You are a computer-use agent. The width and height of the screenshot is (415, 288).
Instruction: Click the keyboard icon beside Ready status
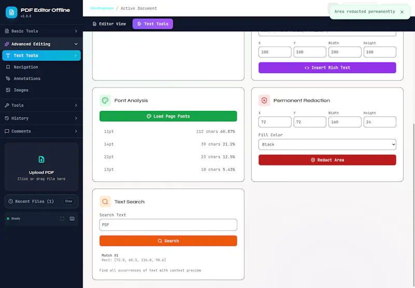[x=72, y=219]
